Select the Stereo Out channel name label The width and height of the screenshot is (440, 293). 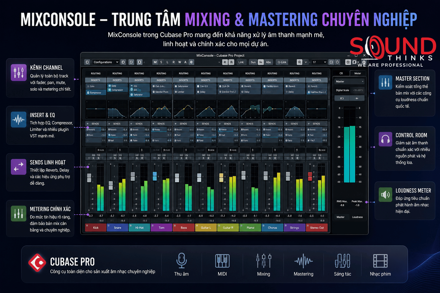pos(317,228)
